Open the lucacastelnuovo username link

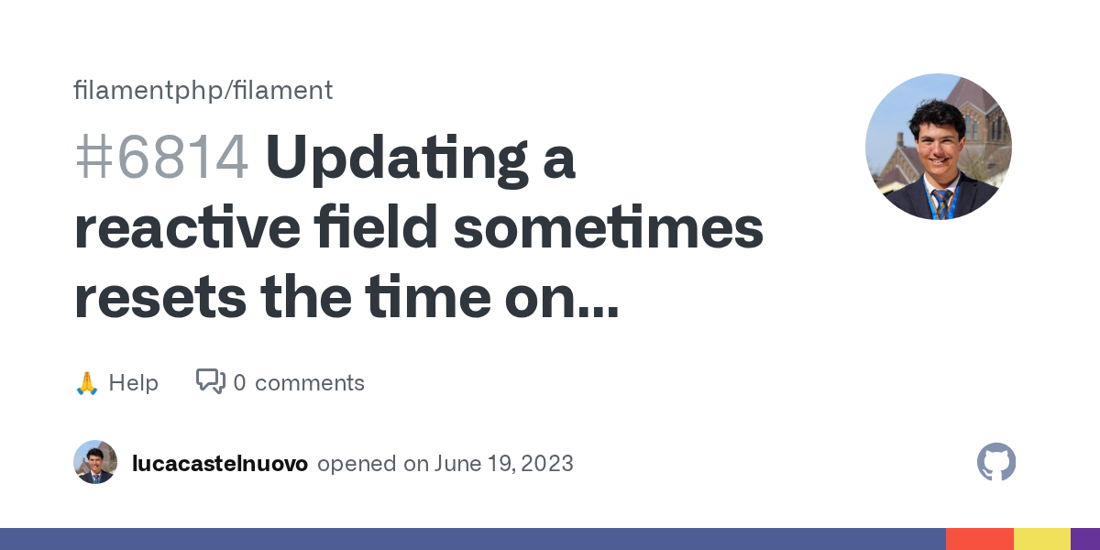[x=220, y=463]
